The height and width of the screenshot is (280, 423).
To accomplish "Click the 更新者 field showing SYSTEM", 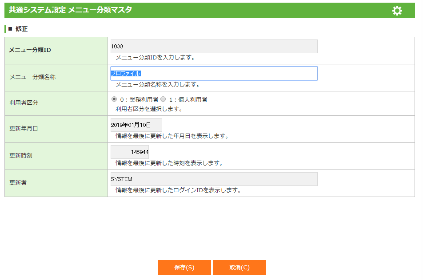I will click(214, 179).
